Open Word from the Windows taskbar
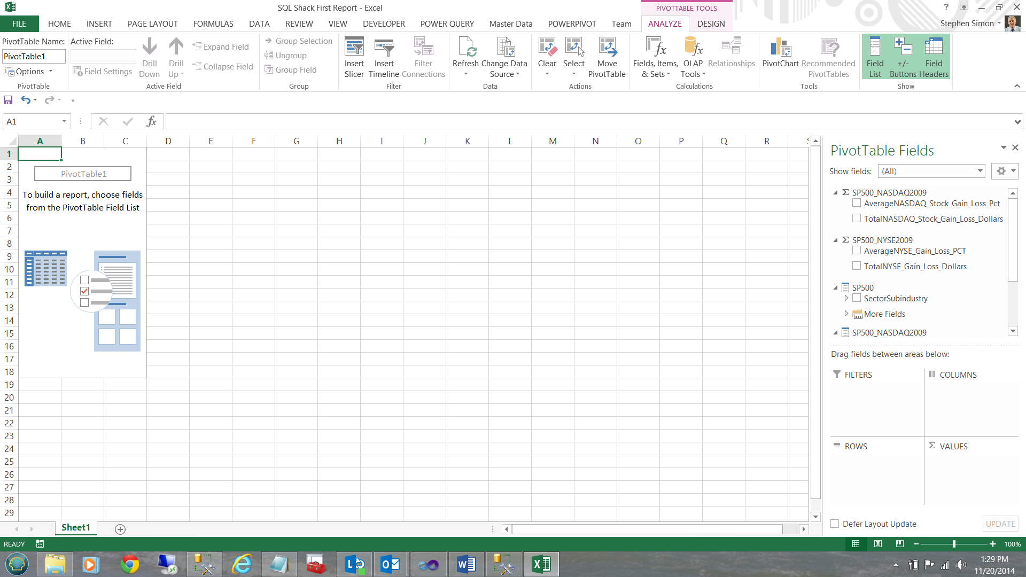This screenshot has width=1026, height=577. [x=466, y=564]
